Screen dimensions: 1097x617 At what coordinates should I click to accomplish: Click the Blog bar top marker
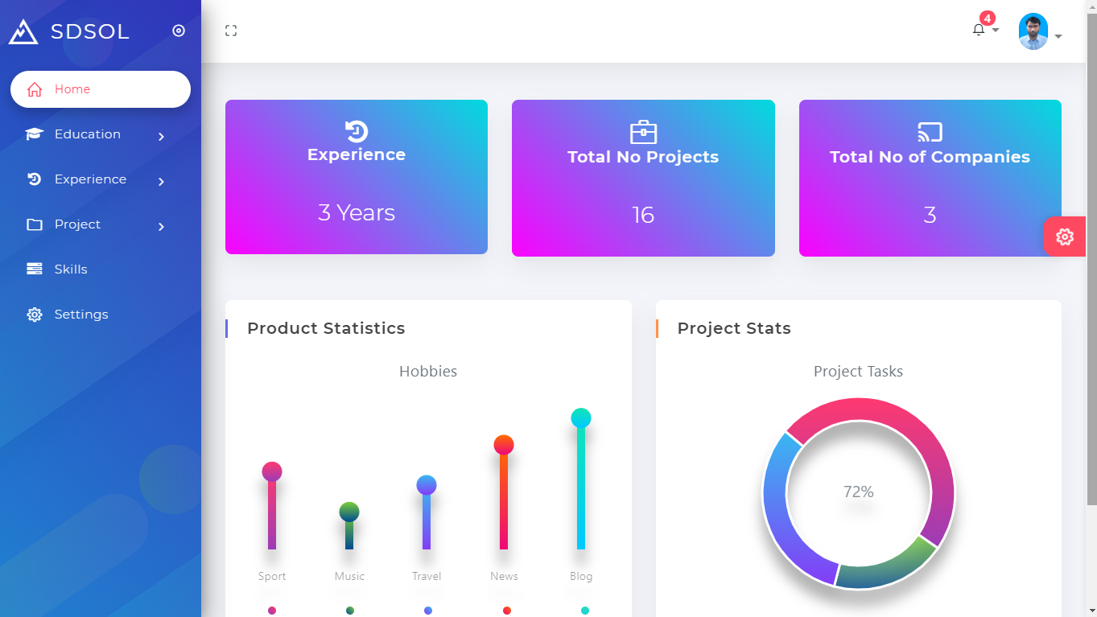[x=581, y=418]
